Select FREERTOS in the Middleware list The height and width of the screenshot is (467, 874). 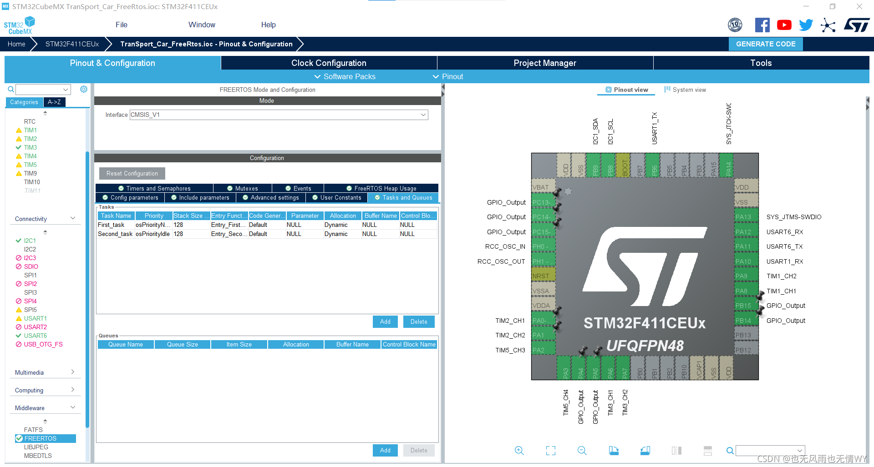[x=45, y=438]
